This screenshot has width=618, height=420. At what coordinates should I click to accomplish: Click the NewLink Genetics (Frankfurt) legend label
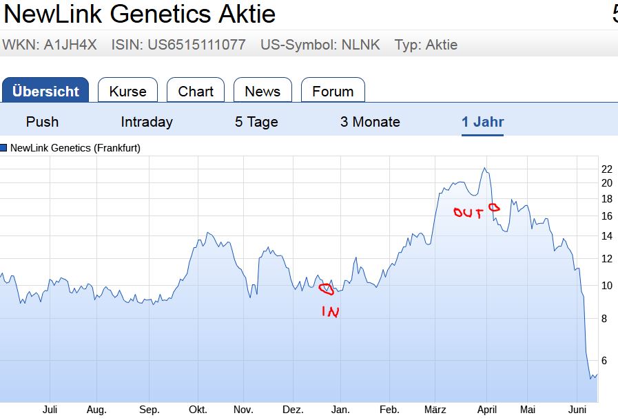pyautogui.click(x=75, y=147)
